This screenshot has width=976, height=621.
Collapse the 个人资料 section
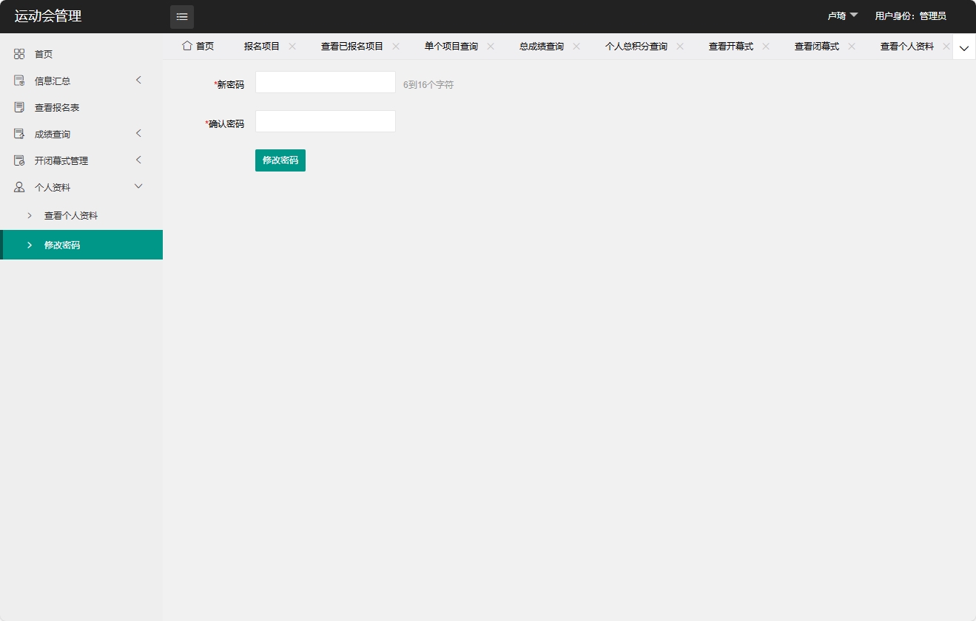coord(138,186)
